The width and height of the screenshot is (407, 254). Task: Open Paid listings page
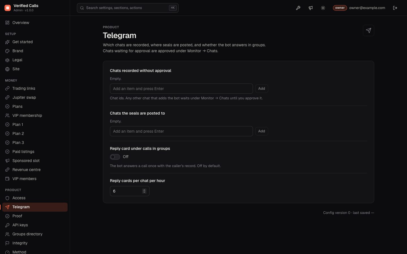pyautogui.click(x=35, y=152)
